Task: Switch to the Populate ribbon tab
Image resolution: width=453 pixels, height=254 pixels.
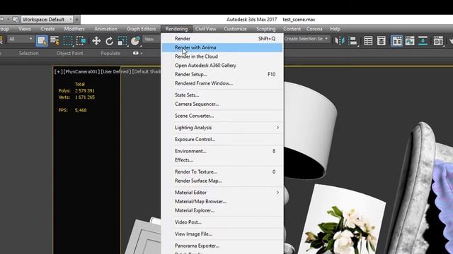Action: click(x=110, y=54)
